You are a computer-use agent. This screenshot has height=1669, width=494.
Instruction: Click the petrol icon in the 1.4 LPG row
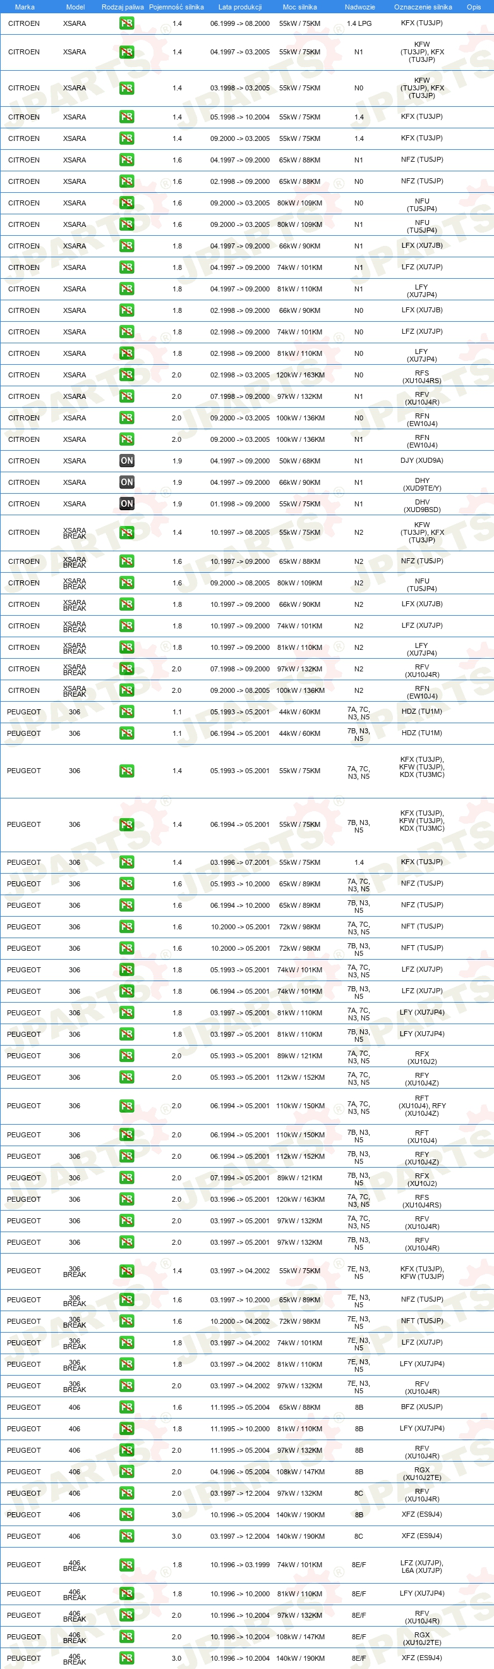pyautogui.click(x=127, y=23)
